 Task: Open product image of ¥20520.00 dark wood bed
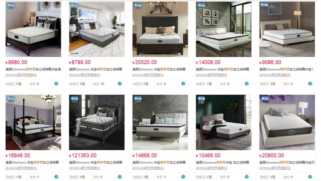(160, 29)
